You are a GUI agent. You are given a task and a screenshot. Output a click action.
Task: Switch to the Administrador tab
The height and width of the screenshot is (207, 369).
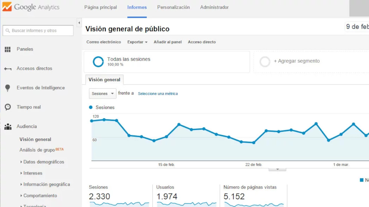pos(214,7)
